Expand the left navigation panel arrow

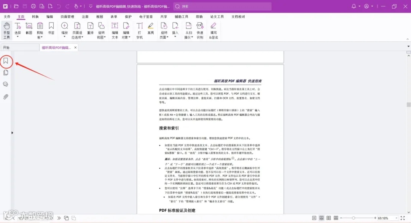pyautogui.click(x=12, y=133)
